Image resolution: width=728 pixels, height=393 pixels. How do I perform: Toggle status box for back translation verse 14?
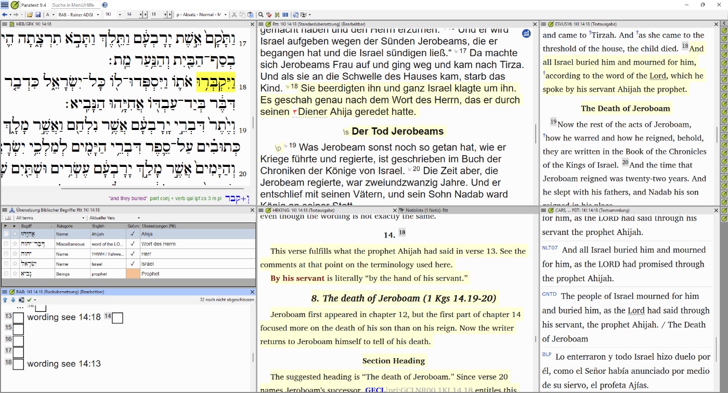pos(118,318)
